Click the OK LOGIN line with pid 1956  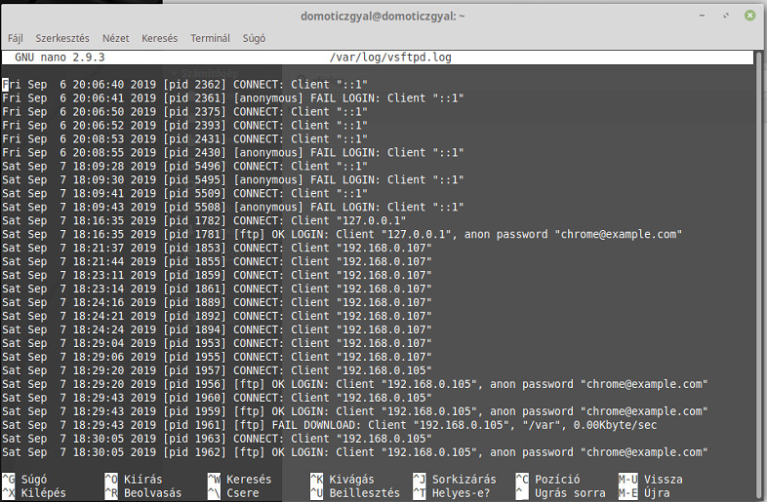pyautogui.click(x=354, y=385)
